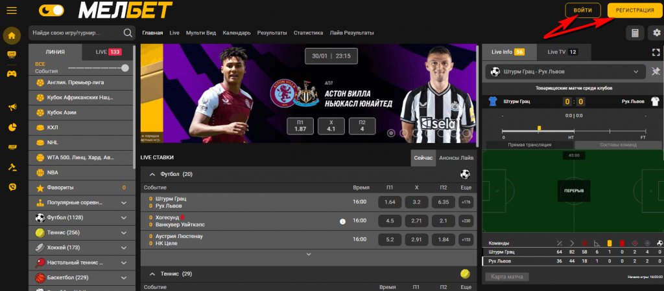The width and height of the screenshot is (664, 291).
Task: Click the РЕГИСТРАЦИЯ button
Action: 635,10
